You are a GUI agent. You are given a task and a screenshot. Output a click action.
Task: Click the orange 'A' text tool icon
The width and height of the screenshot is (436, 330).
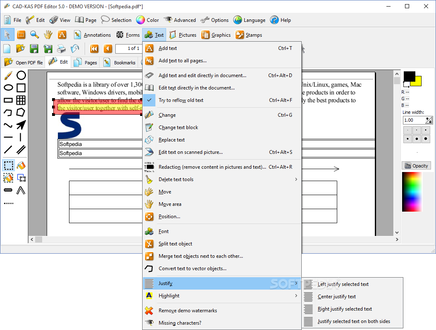[x=62, y=35]
